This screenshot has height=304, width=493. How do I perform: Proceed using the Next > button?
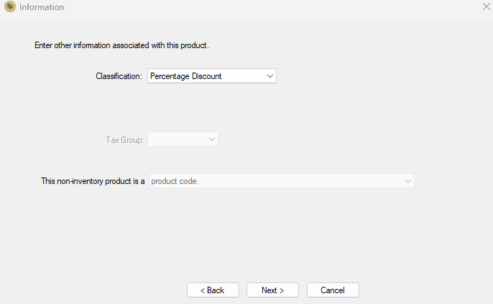point(272,290)
